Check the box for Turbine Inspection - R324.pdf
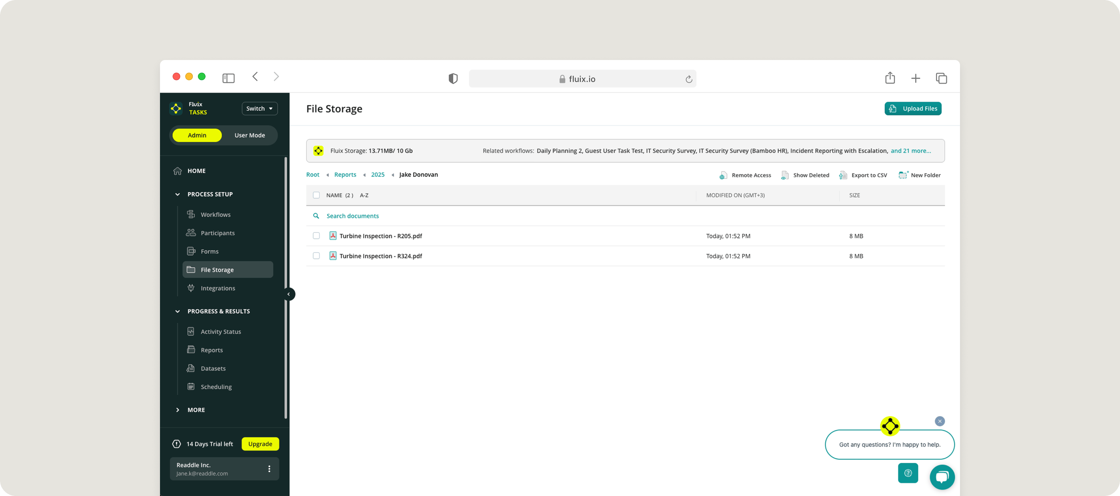This screenshot has width=1120, height=496. [x=316, y=256]
